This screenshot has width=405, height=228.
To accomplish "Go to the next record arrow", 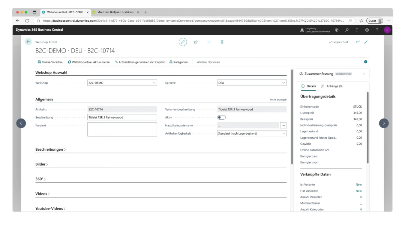I will [384, 123].
